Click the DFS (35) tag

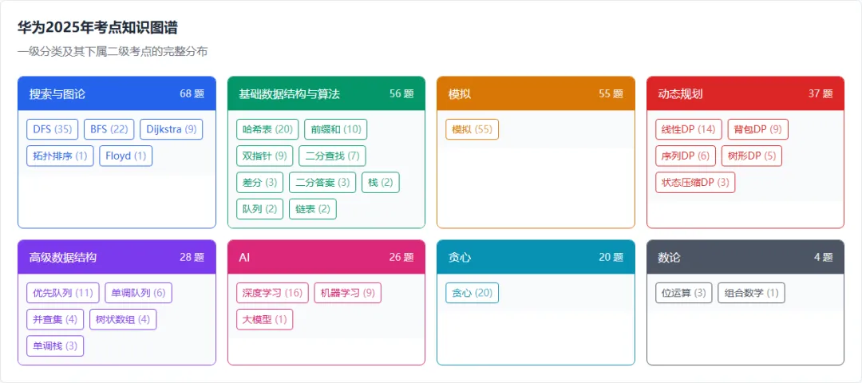pos(52,129)
